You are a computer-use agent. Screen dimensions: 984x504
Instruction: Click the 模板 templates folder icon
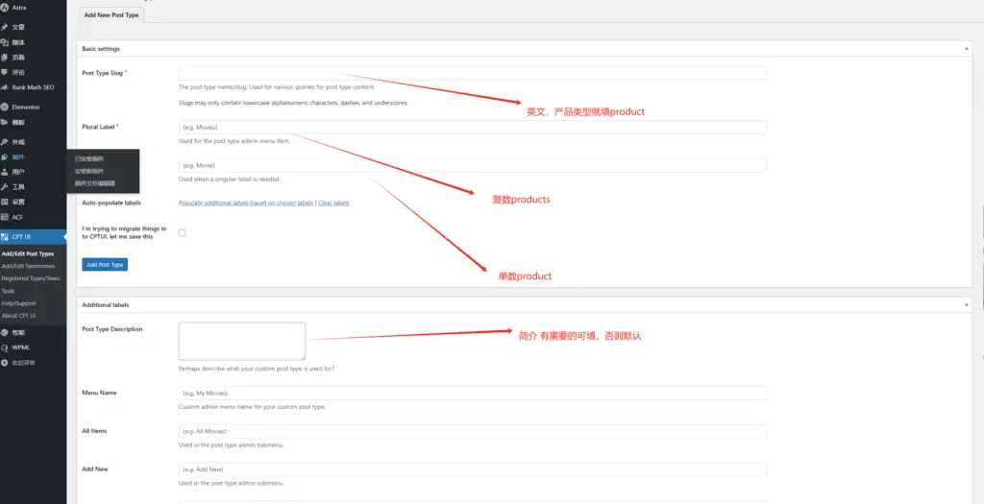[5, 122]
